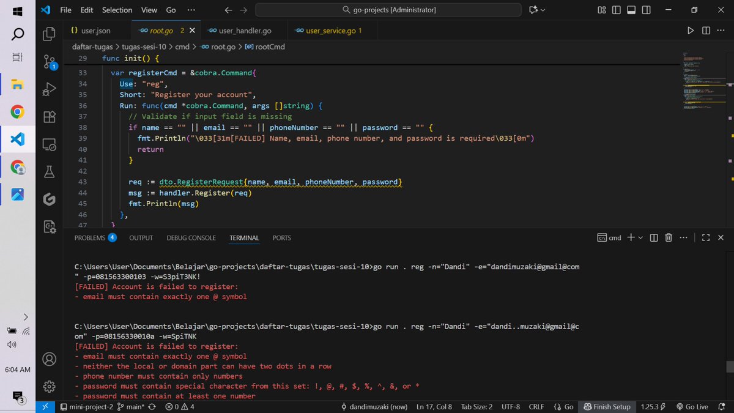Click Customize Layout icon

(602, 10)
